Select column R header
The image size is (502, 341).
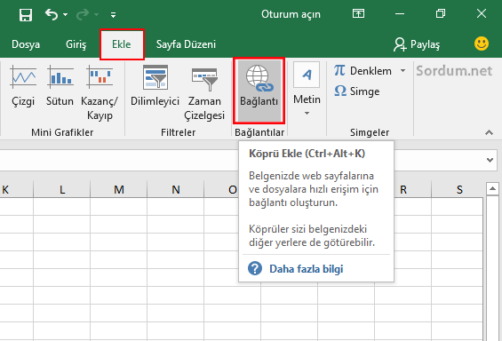(403, 190)
